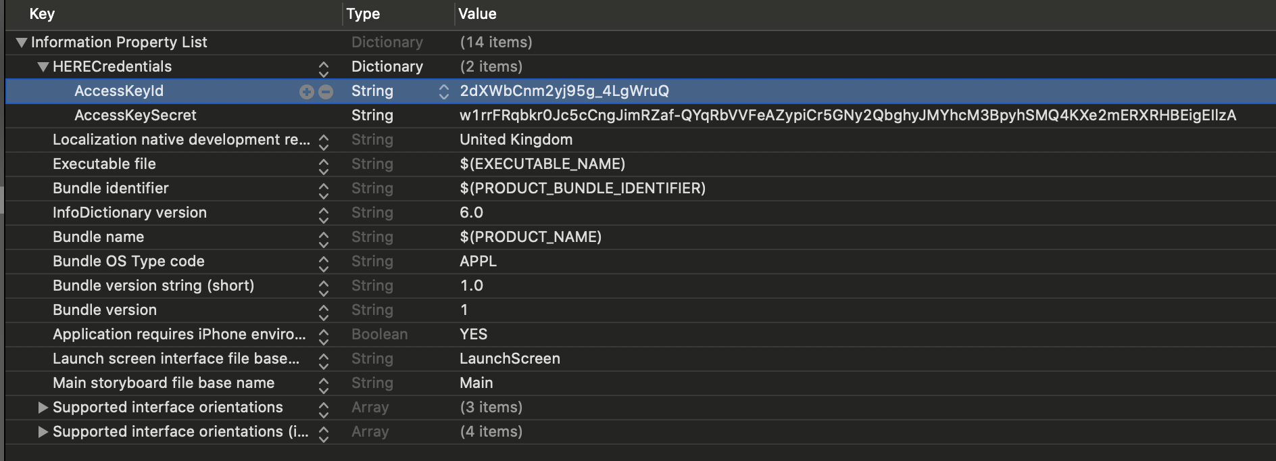Open key stepper for Supported interface orientations (i... row
Image resolution: width=1276 pixels, height=461 pixels.
[324, 433]
